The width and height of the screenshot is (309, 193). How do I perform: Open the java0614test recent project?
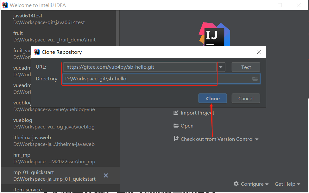coord(49,19)
